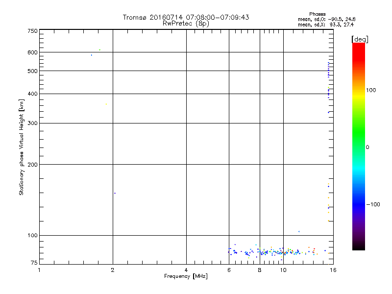This screenshot has width=392, height=294.
Task: Click the x-axis tick label '6'
Action: coord(229,270)
